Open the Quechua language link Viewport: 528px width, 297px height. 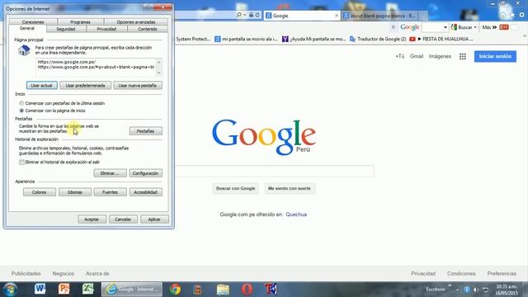(296, 214)
